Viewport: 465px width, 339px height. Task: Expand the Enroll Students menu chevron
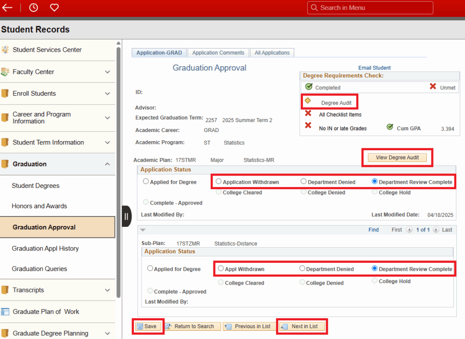pyautogui.click(x=108, y=93)
